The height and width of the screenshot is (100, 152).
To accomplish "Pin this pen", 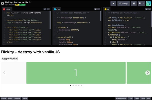I will point(140,3).
